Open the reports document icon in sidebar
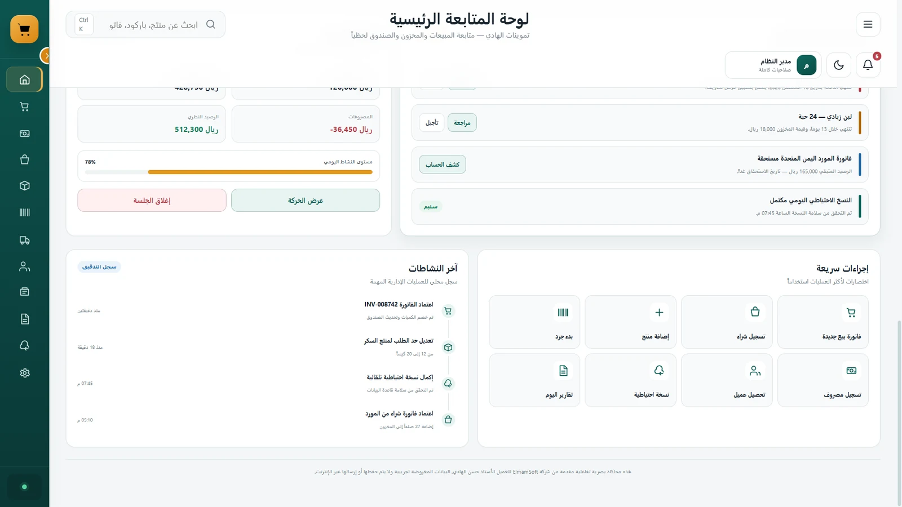 24,319
